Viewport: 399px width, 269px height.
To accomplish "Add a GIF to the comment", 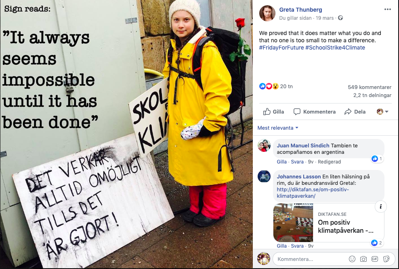I will (375, 259).
